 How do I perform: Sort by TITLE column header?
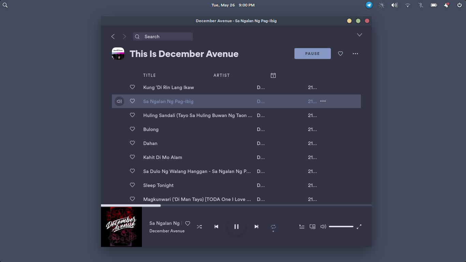coord(149,75)
